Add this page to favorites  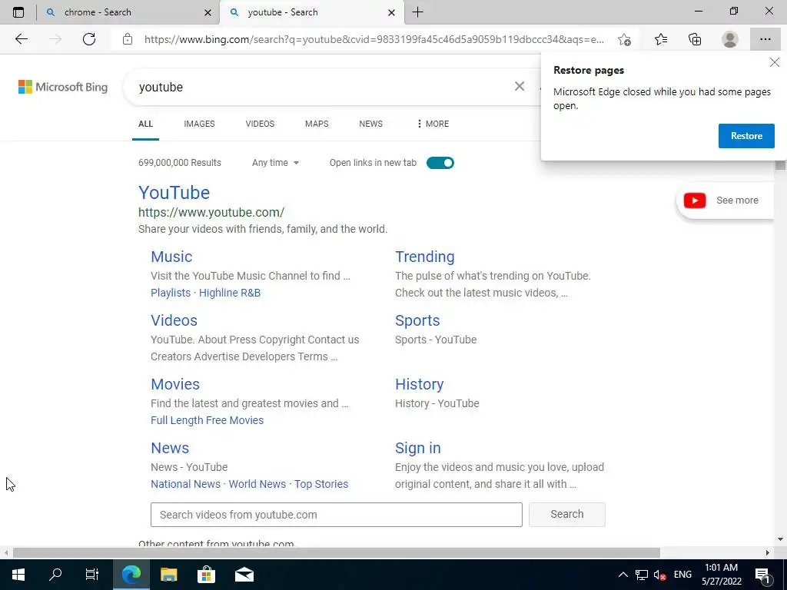pyautogui.click(x=624, y=39)
